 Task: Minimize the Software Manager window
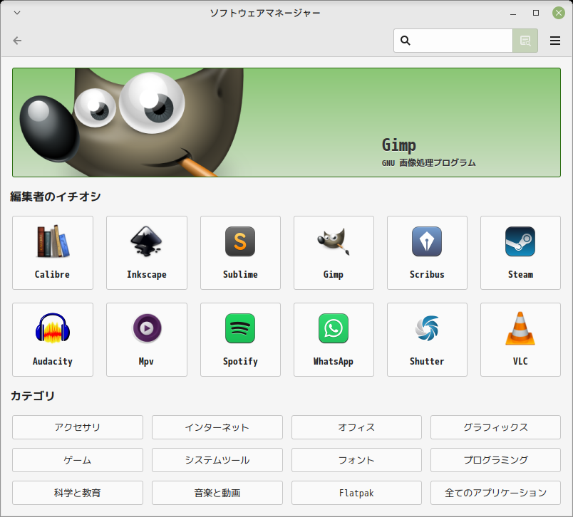point(513,13)
